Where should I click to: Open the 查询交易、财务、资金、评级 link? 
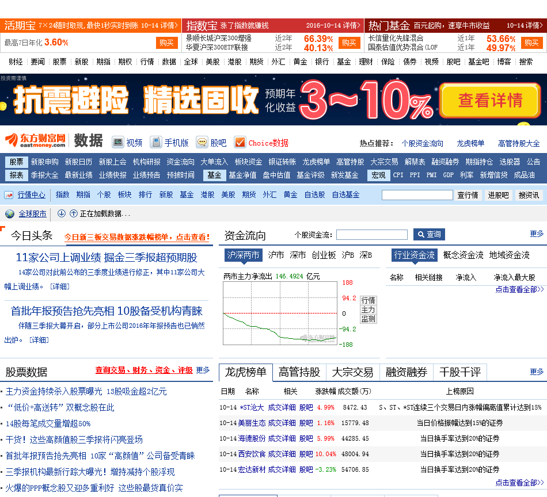tap(144, 370)
